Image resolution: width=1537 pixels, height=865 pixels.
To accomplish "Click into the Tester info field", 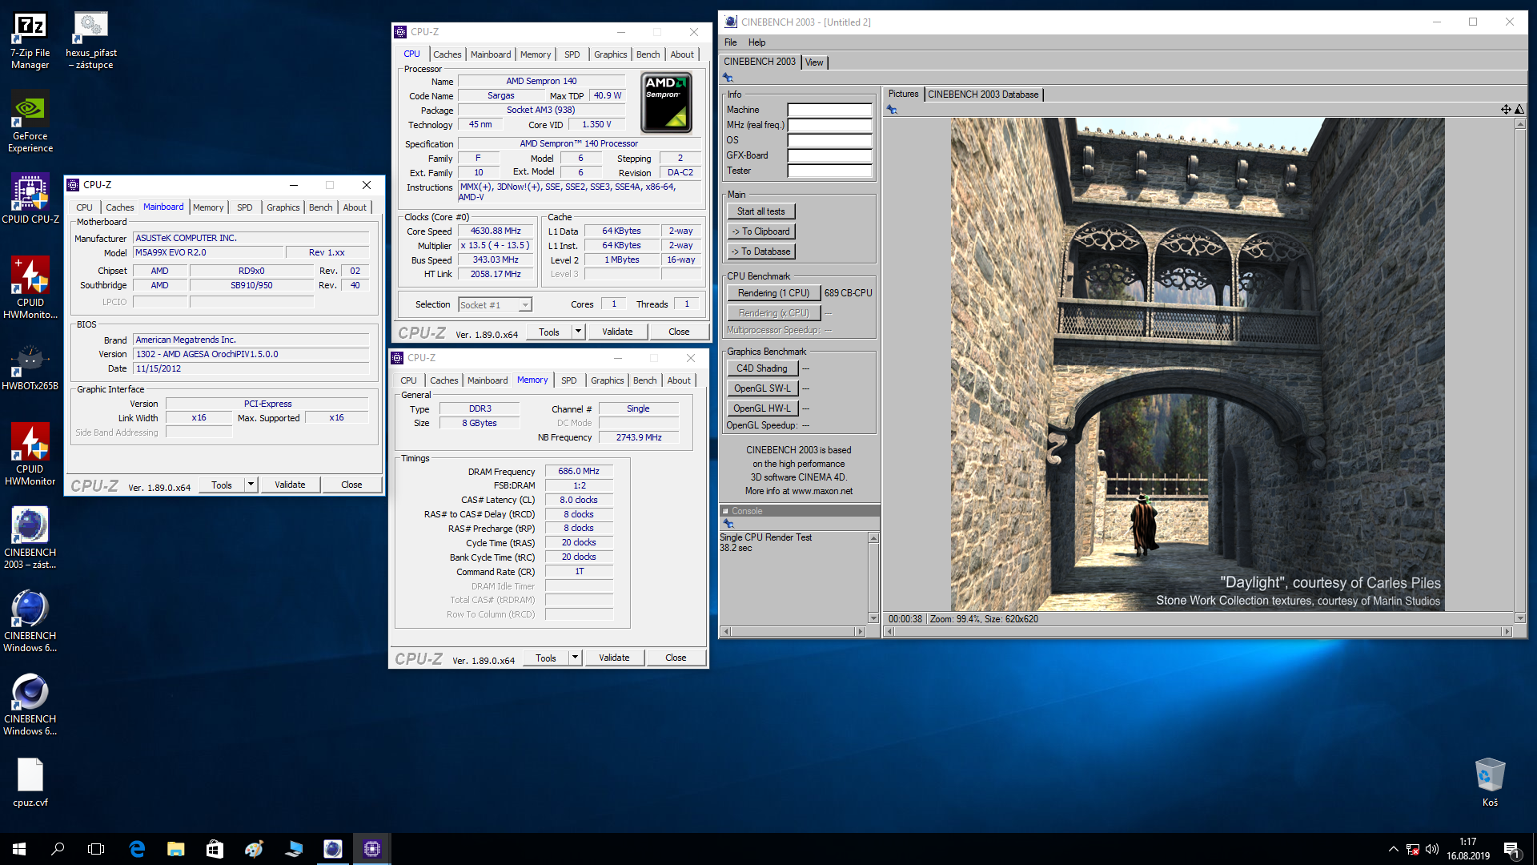I will coord(829,171).
